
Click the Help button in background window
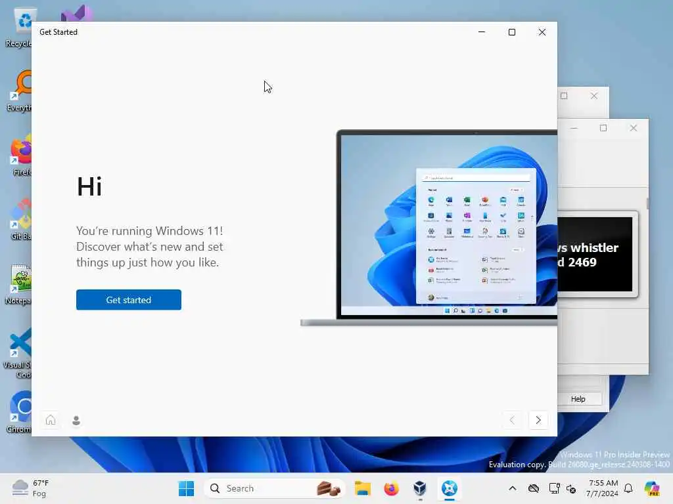578,399
